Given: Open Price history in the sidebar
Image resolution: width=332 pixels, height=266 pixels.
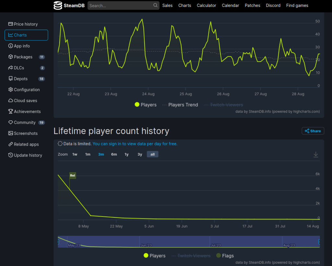Looking at the screenshot, I should click(x=26, y=24).
